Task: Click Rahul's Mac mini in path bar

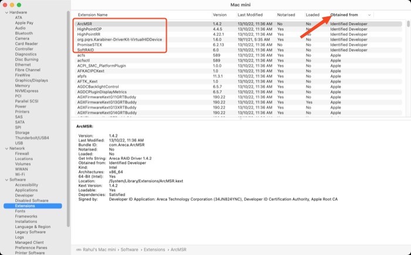Action: point(99,250)
